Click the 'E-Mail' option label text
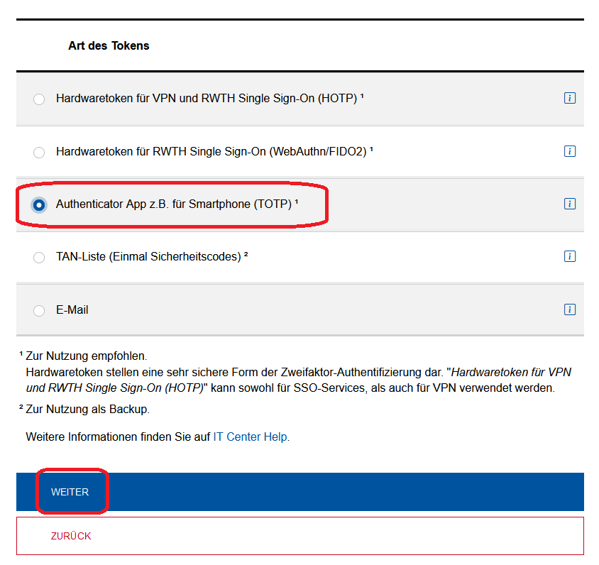The height and width of the screenshot is (565, 599). coord(72,310)
